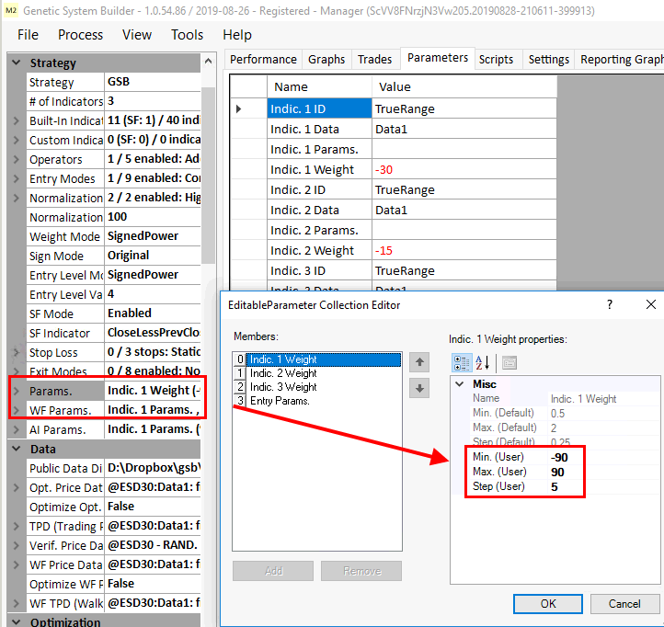The width and height of the screenshot is (664, 627).
Task: Click the Categorized view icon in properties
Action: [x=462, y=361]
